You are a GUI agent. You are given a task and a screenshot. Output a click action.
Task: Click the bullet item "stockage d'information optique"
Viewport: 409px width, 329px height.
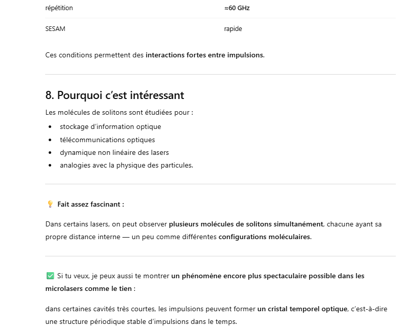click(x=110, y=126)
